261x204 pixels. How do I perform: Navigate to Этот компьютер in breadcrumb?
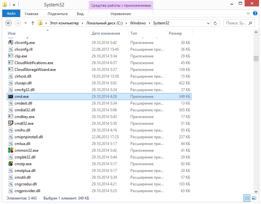click(x=64, y=23)
